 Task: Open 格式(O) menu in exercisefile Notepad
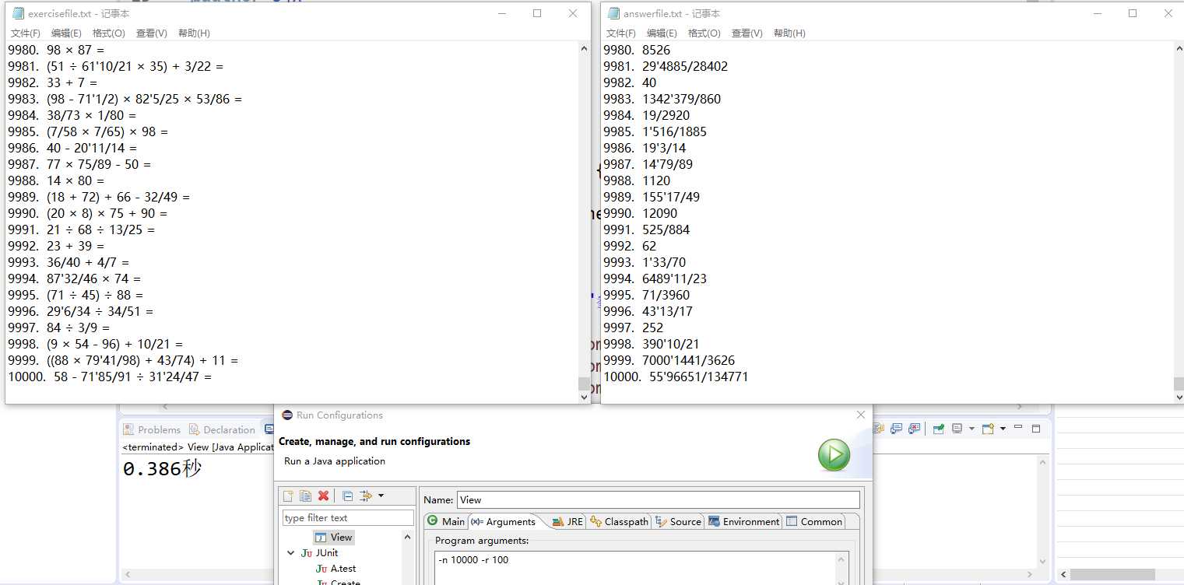pyautogui.click(x=108, y=33)
